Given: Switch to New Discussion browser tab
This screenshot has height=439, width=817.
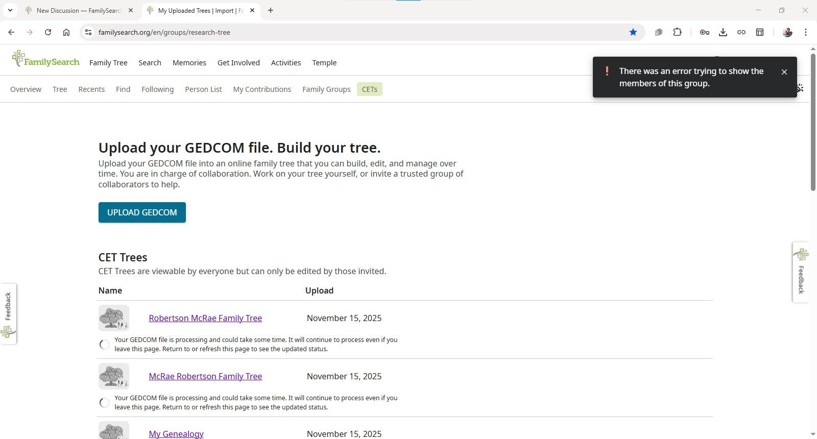Looking at the screenshot, I should coord(79,10).
